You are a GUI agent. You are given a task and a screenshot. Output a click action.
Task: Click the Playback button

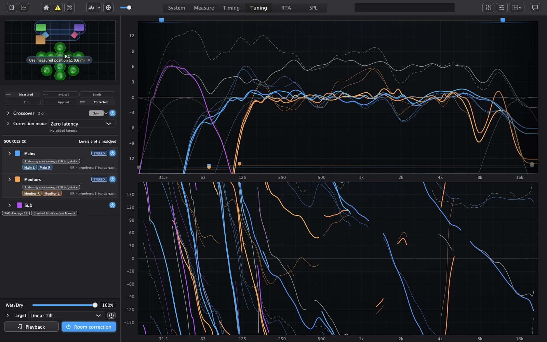click(31, 327)
